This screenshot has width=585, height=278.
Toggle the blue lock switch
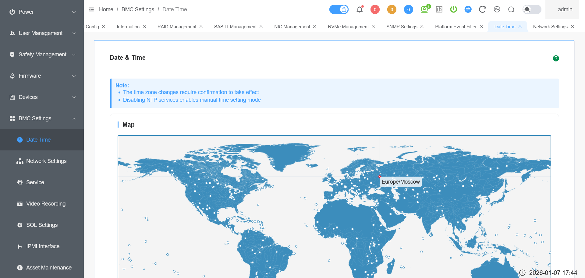click(x=339, y=9)
